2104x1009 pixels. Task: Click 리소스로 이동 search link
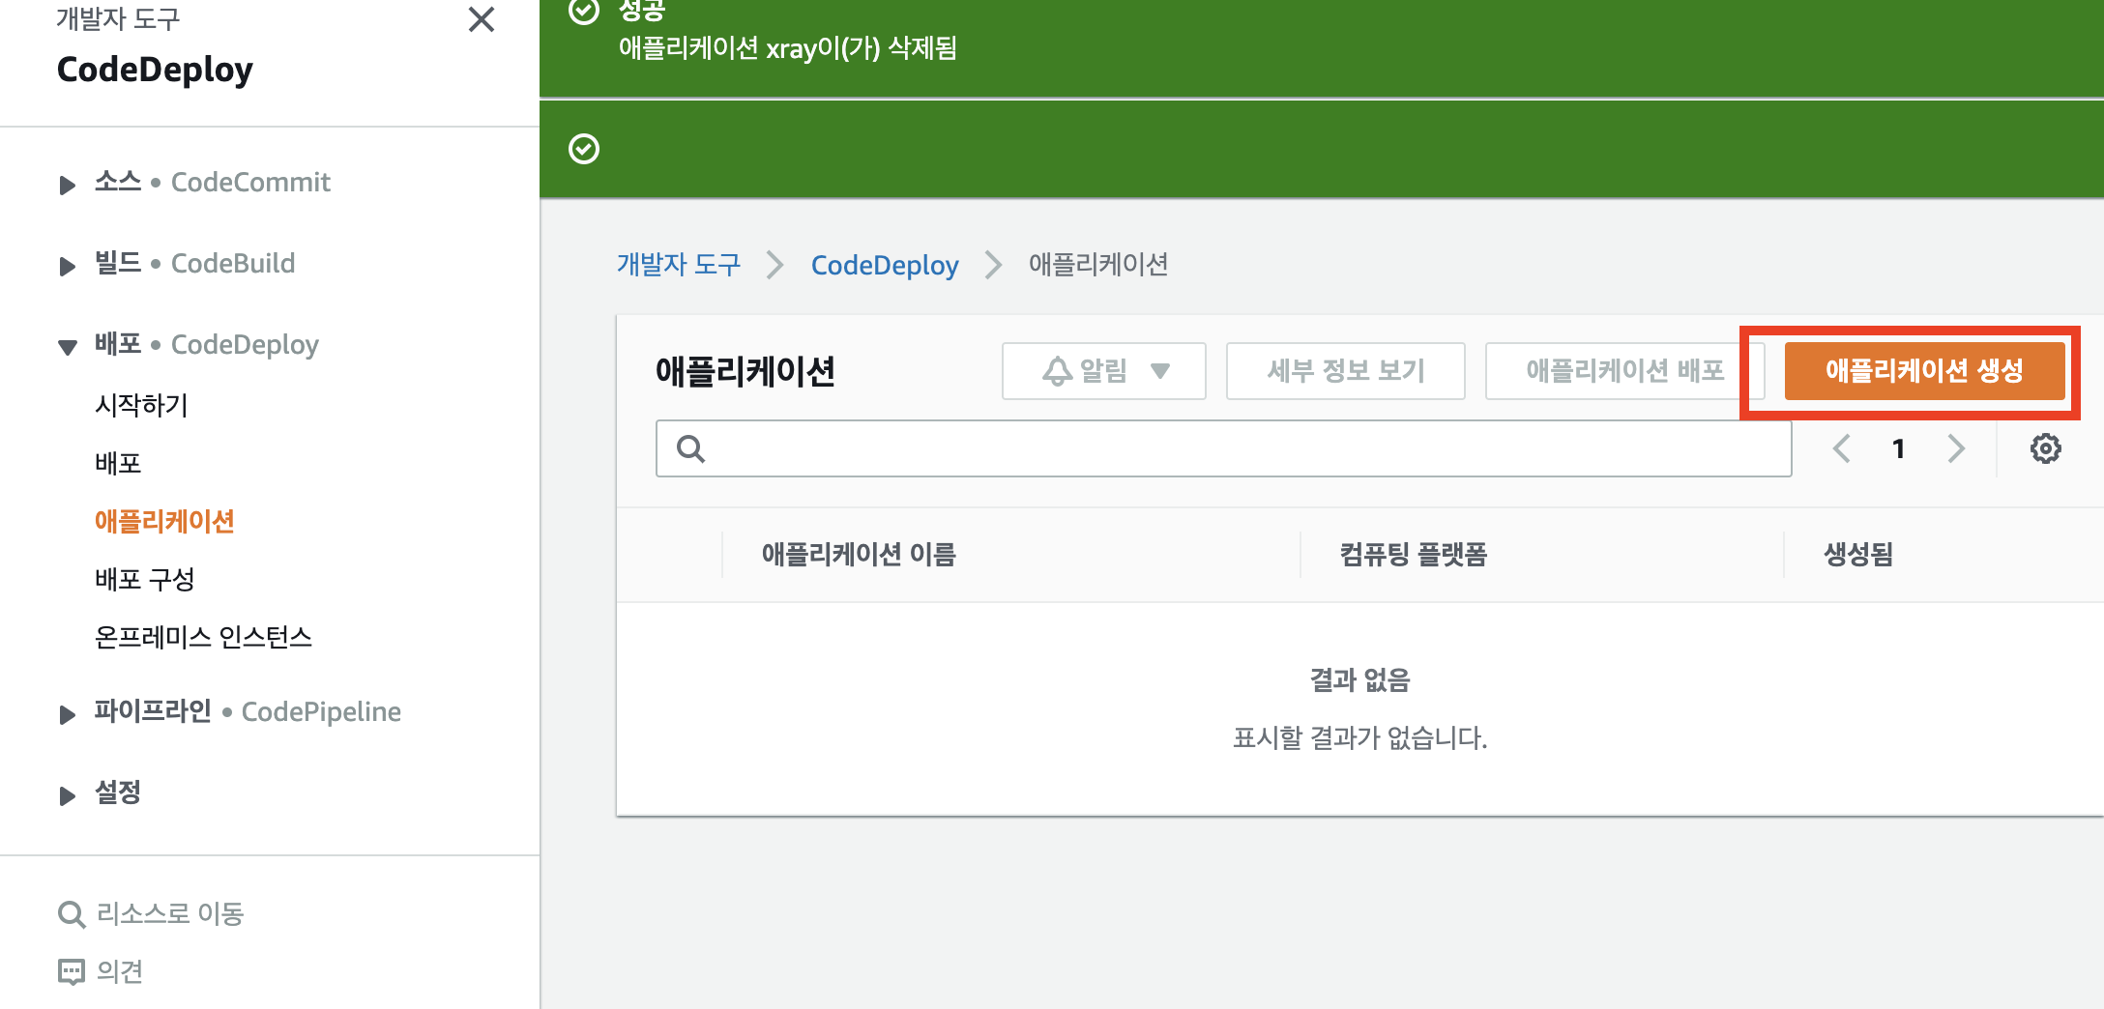170,913
